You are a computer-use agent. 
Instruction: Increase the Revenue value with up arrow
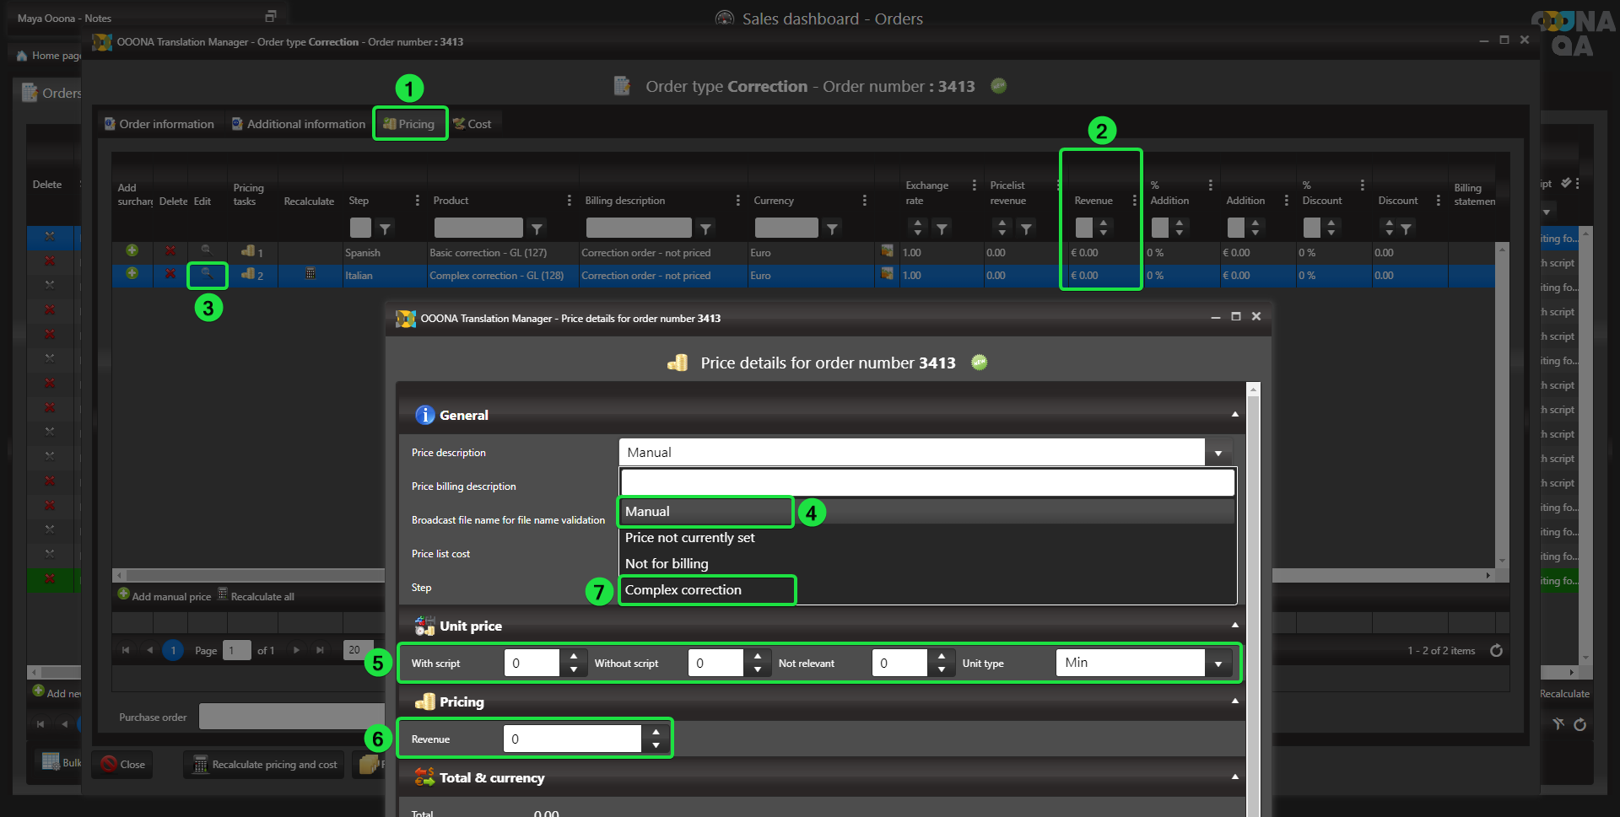click(x=656, y=732)
